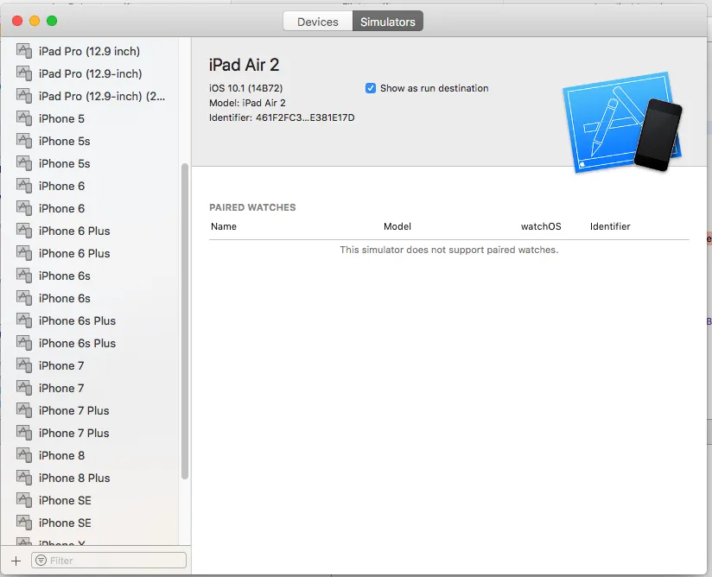Viewport: 712px width, 577px height.
Task: Pick the iPhone 8 Plus simulator
Action: point(74,478)
